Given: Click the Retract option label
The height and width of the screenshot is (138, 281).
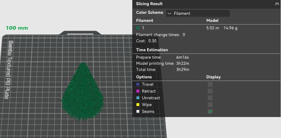Looking at the screenshot, I should (149, 91).
